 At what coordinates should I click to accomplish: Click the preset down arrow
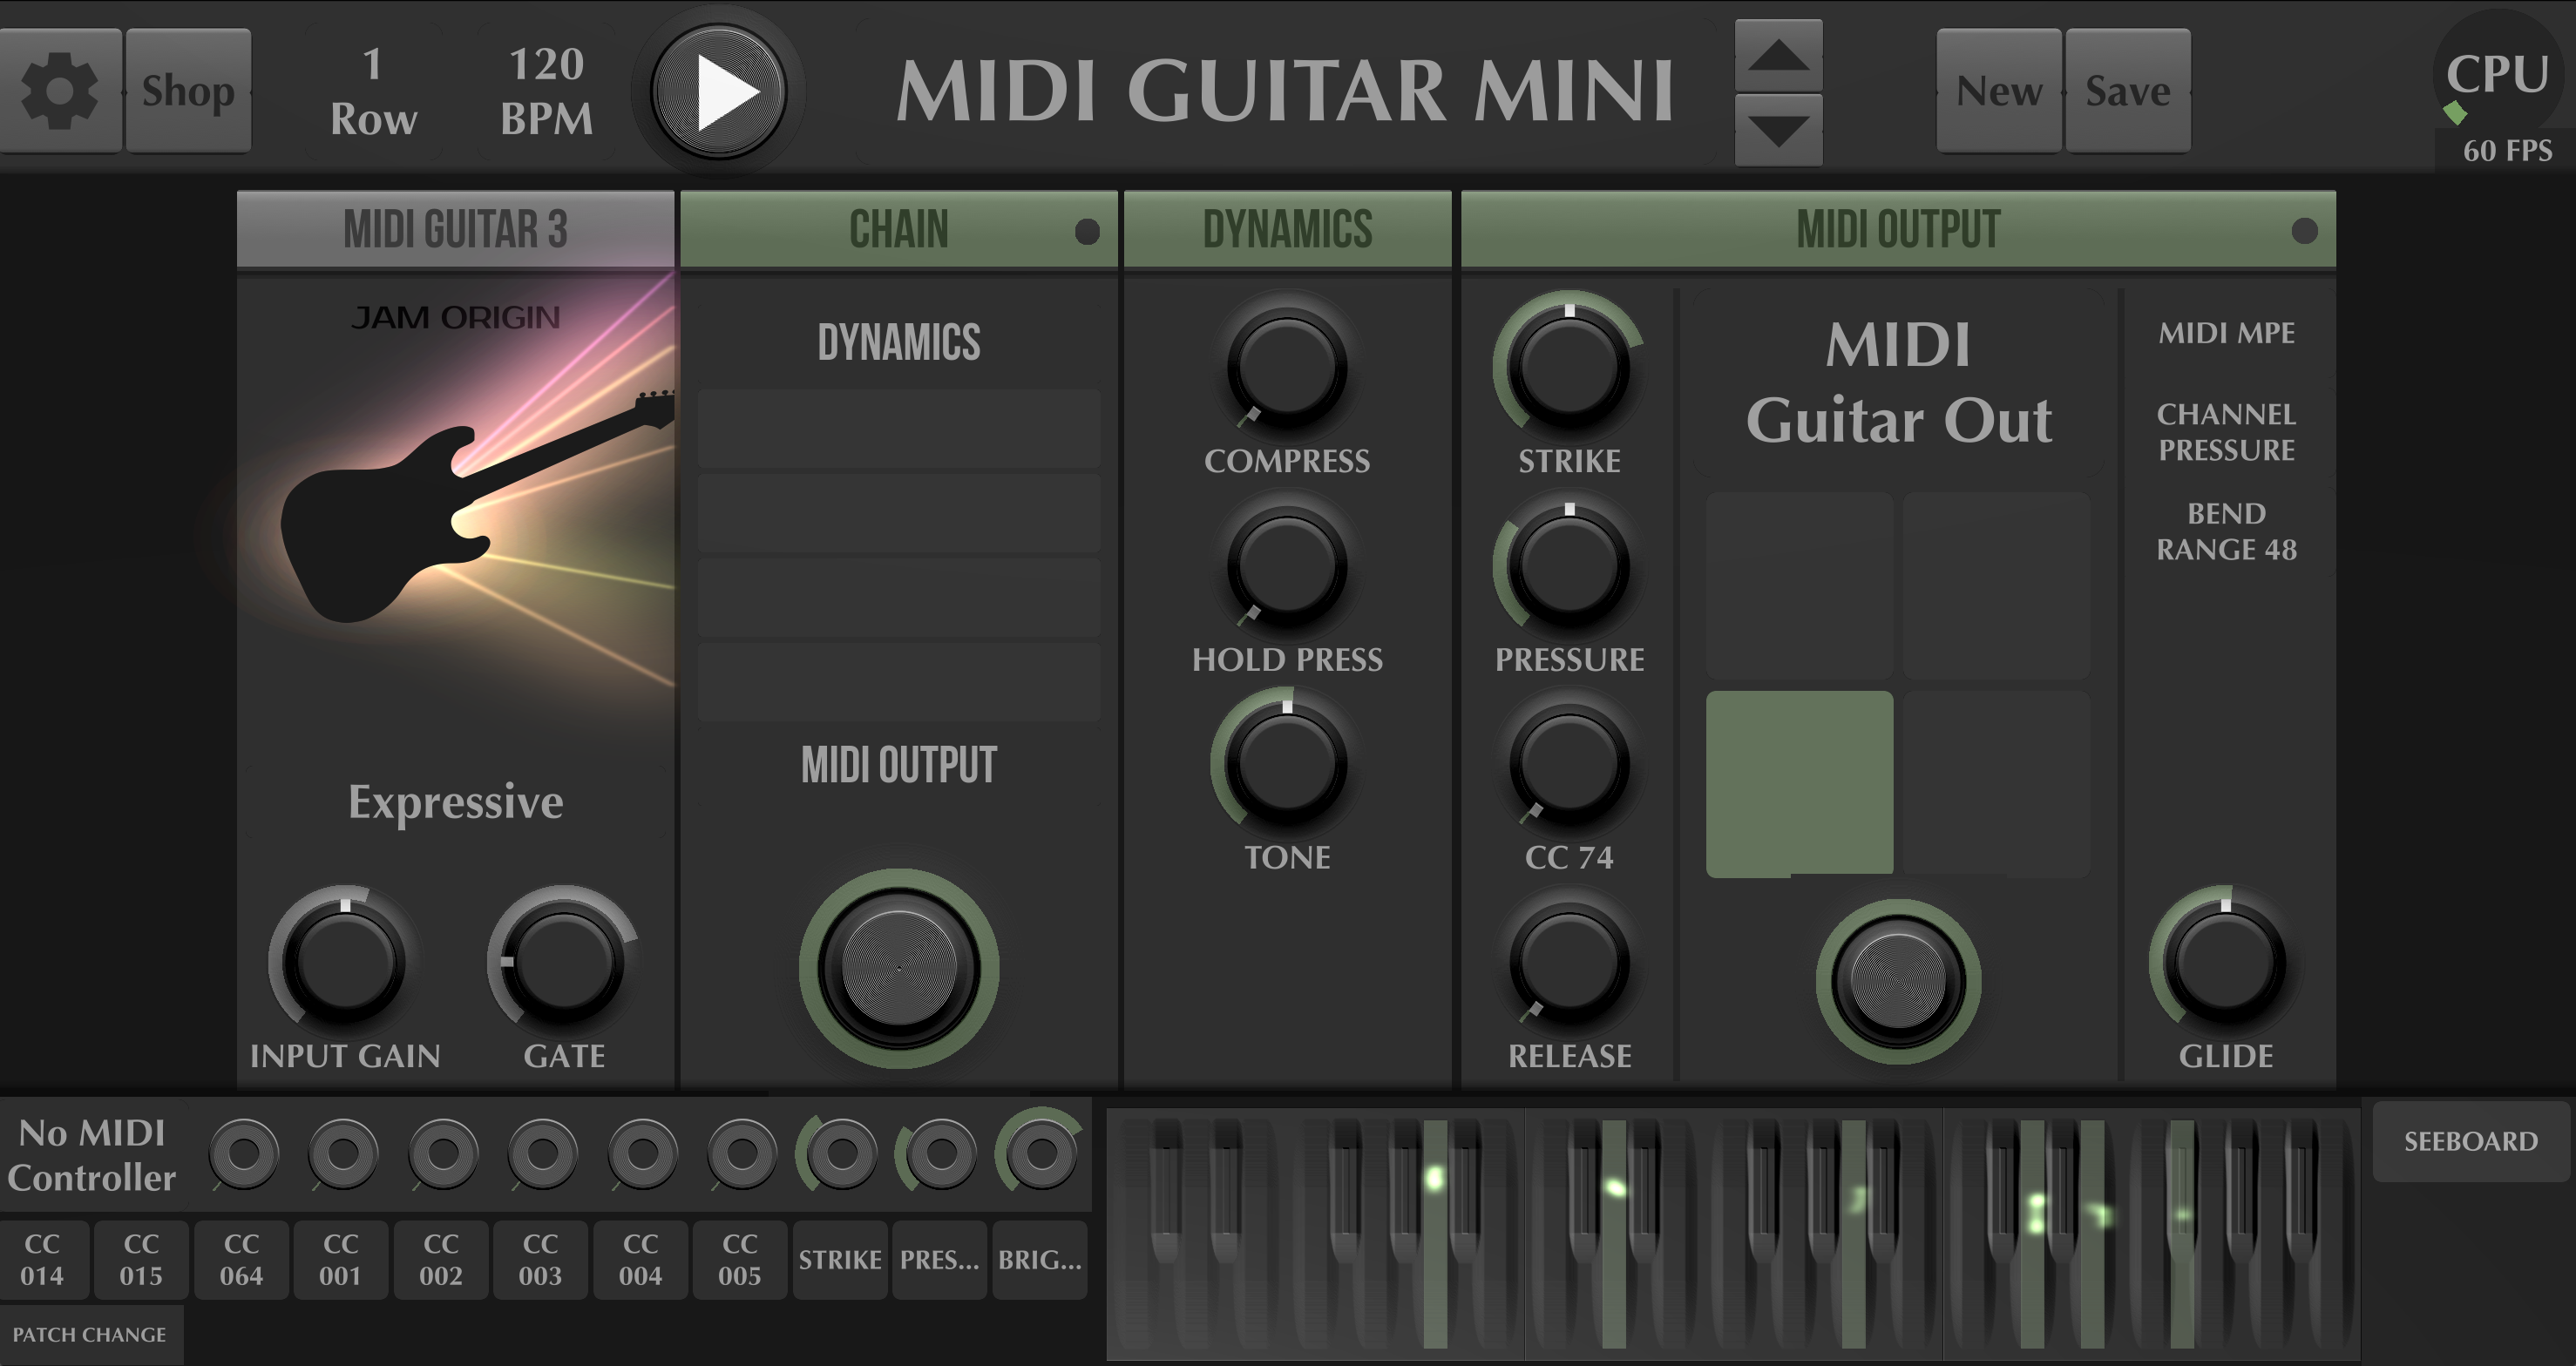click(x=1778, y=130)
